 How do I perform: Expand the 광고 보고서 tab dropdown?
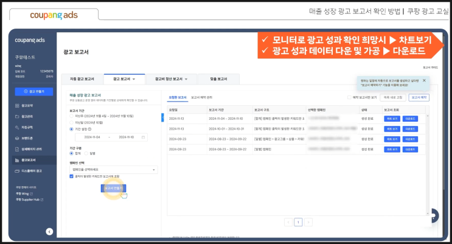134,79
